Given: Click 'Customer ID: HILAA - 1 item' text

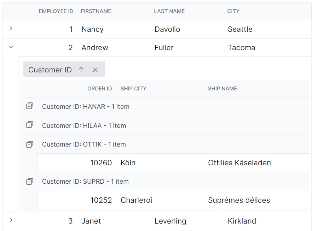Looking at the screenshot, I should point(84,126).
